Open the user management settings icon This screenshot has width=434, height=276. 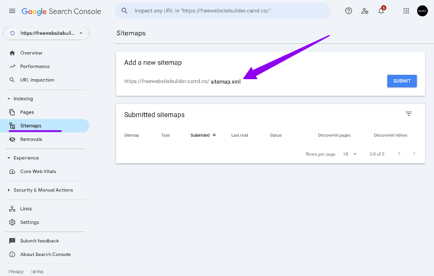point(365,11)
